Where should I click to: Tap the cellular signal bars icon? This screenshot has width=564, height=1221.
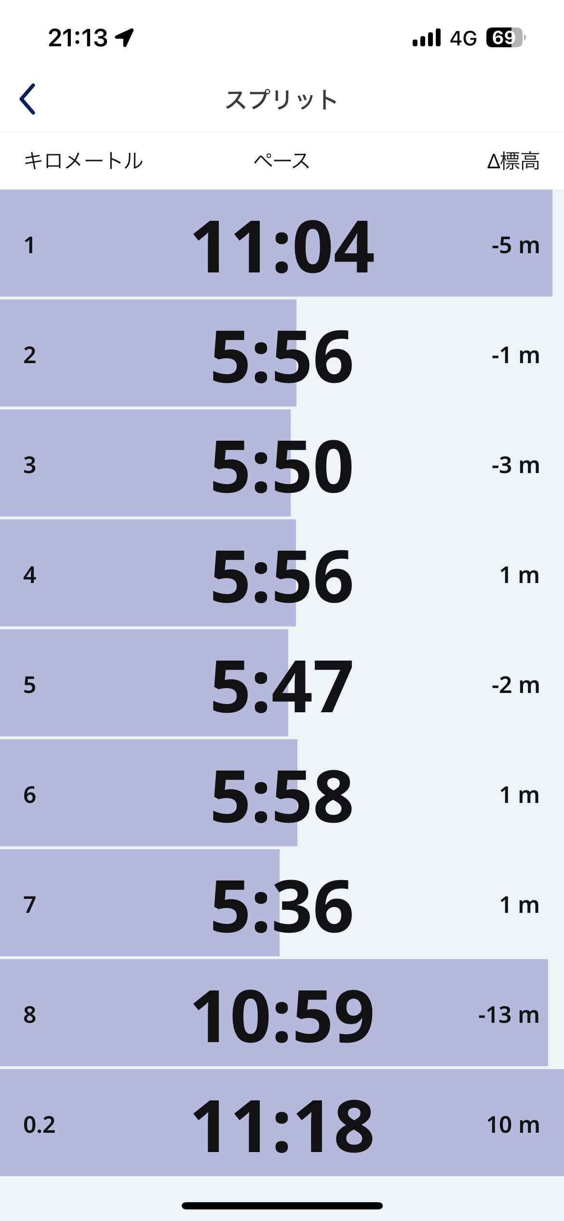coord(426,38)
